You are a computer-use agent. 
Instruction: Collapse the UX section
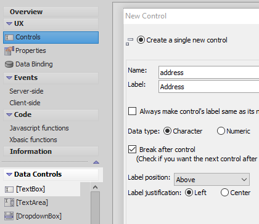point(9,24)
